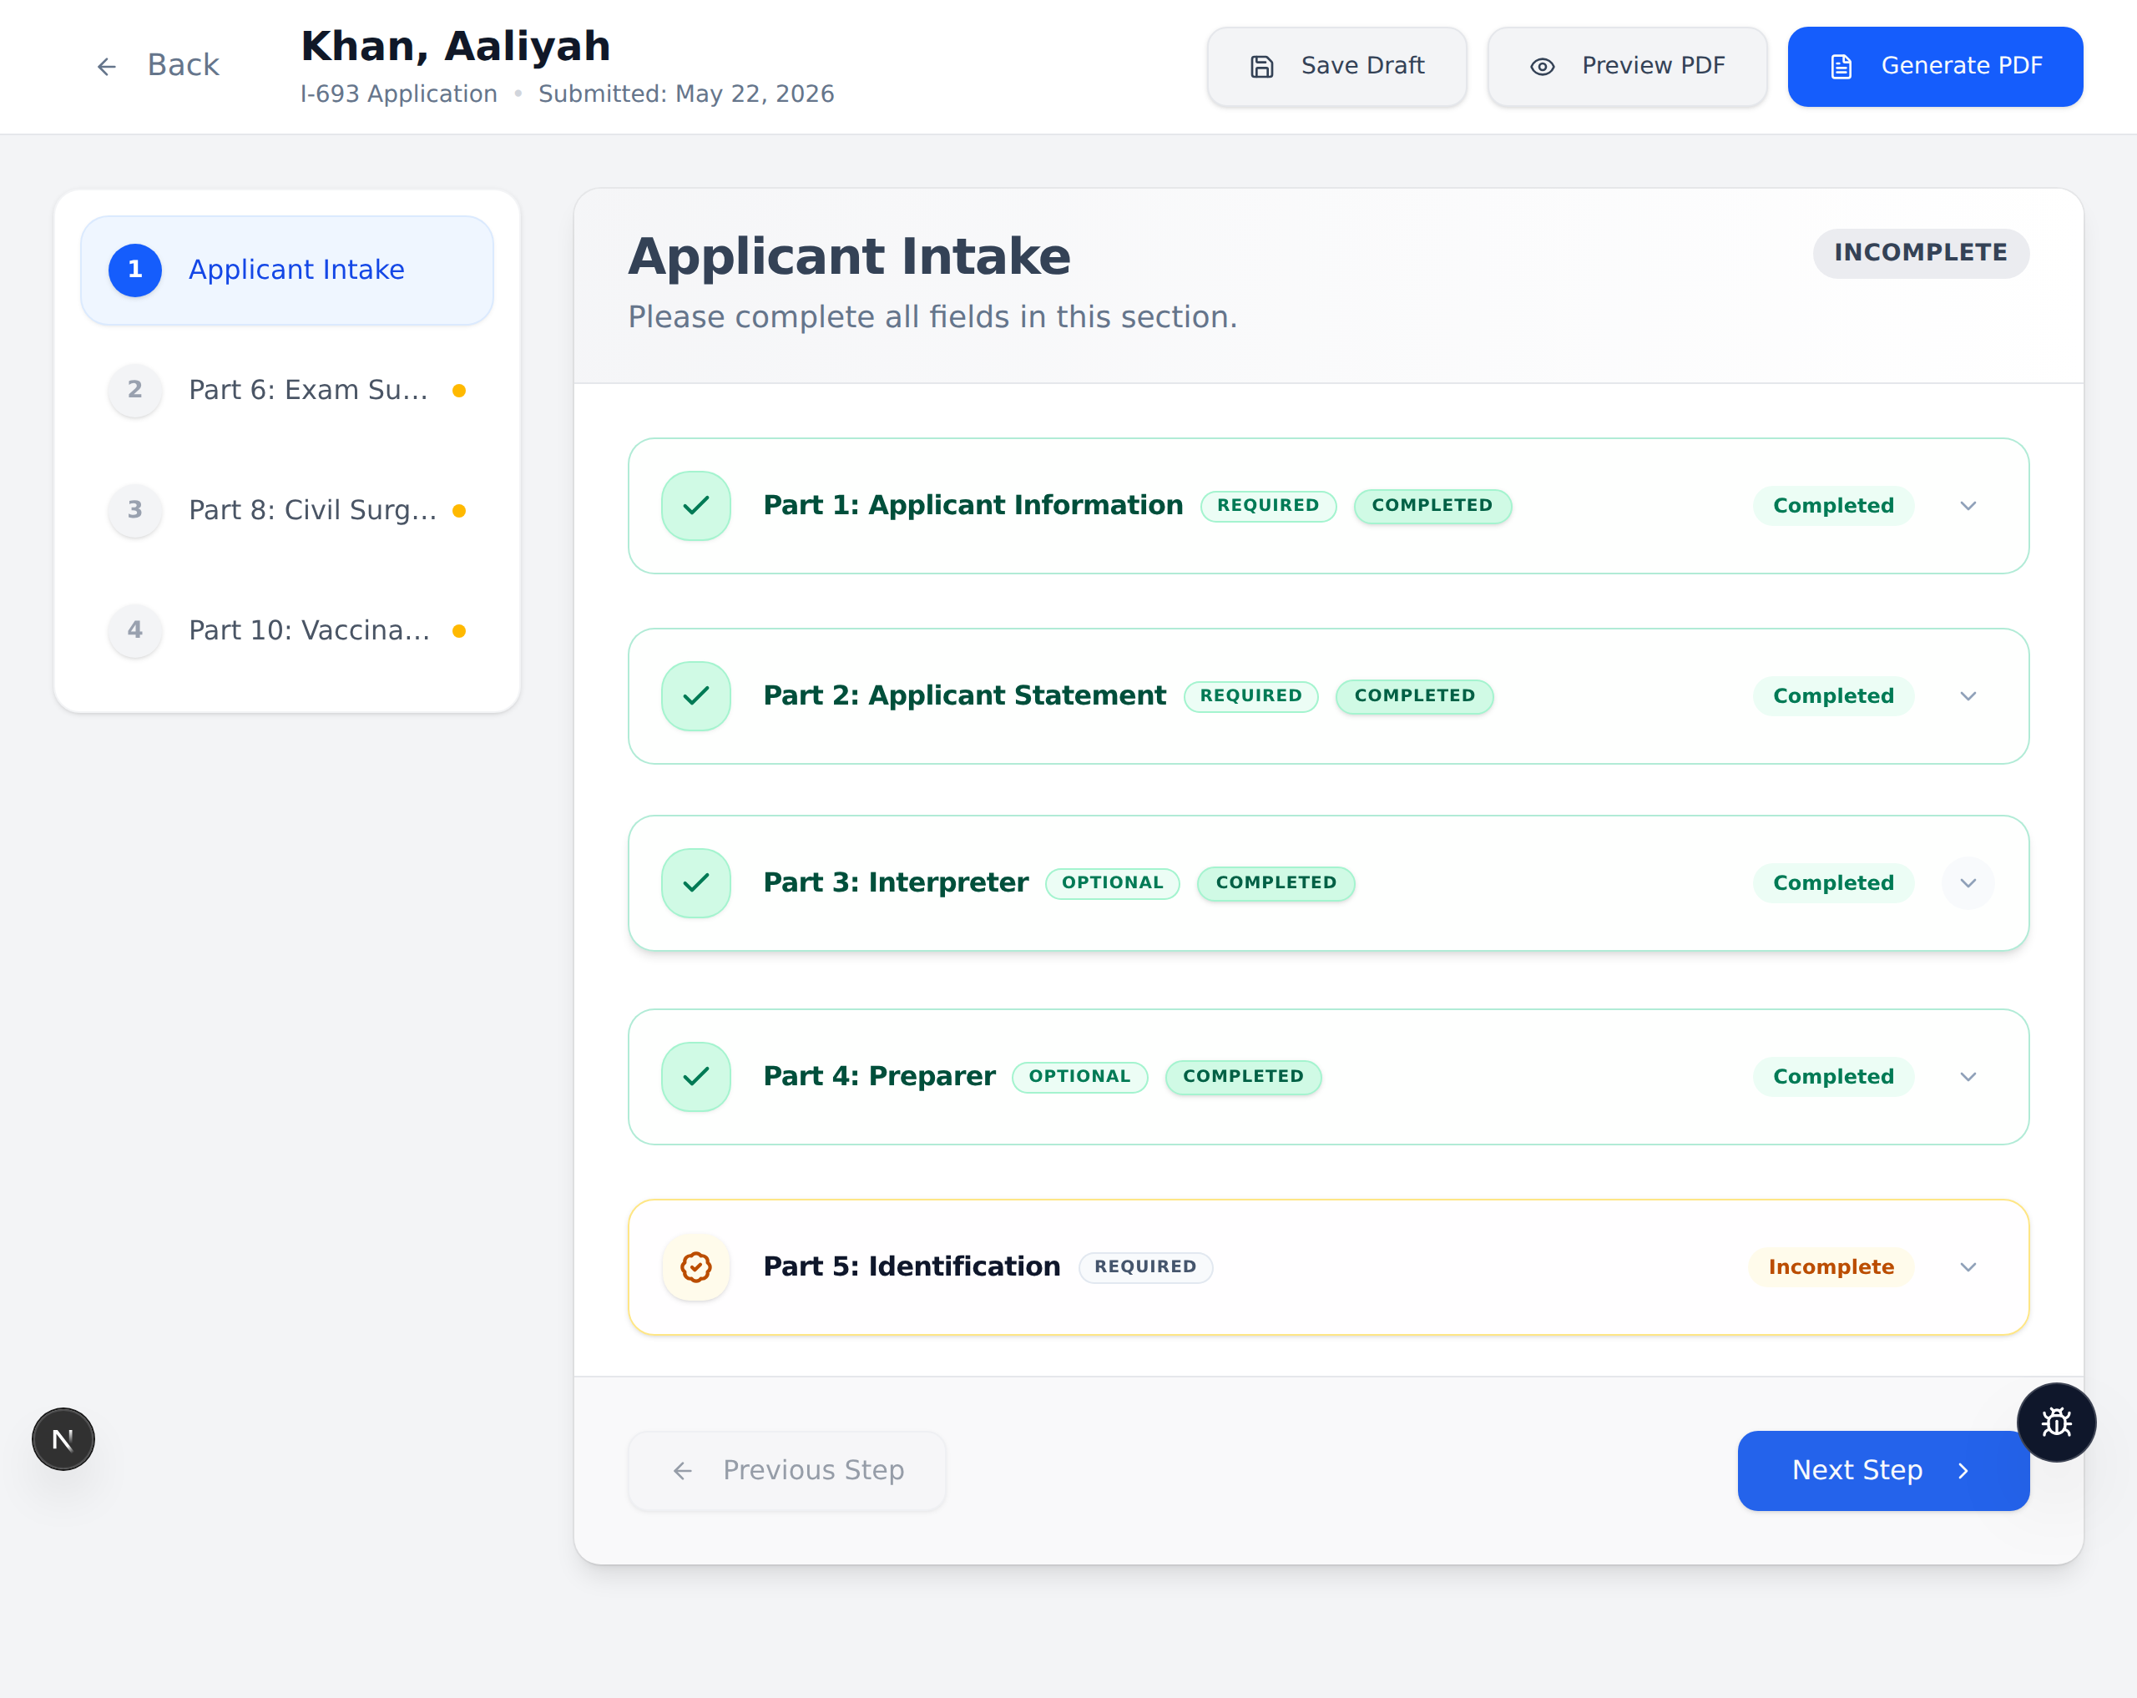The height and width of the screenshot is (1698, 2137).
Task: Go to Part 6: Exam Su... step
Action: (286, 390)
